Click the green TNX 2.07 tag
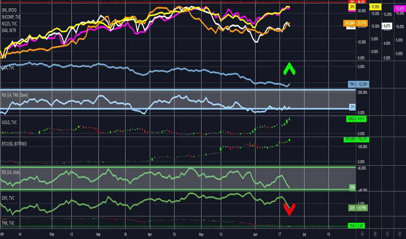This screenshot has height=239, width=406. tap(356, 226)
